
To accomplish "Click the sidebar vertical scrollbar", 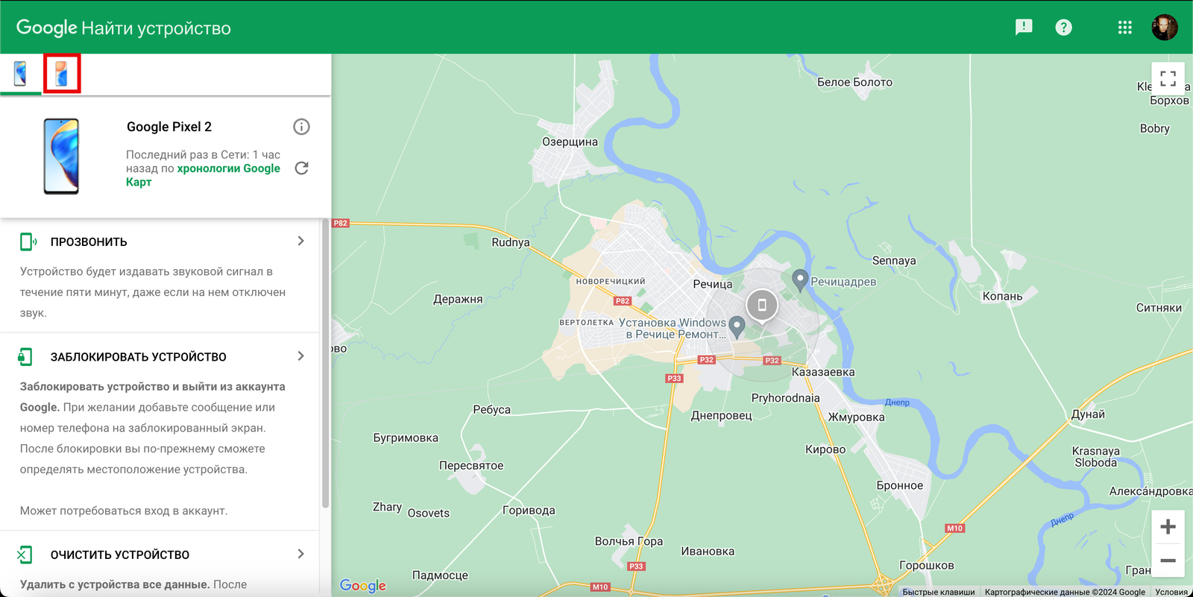I will click(x=325, y=363).
